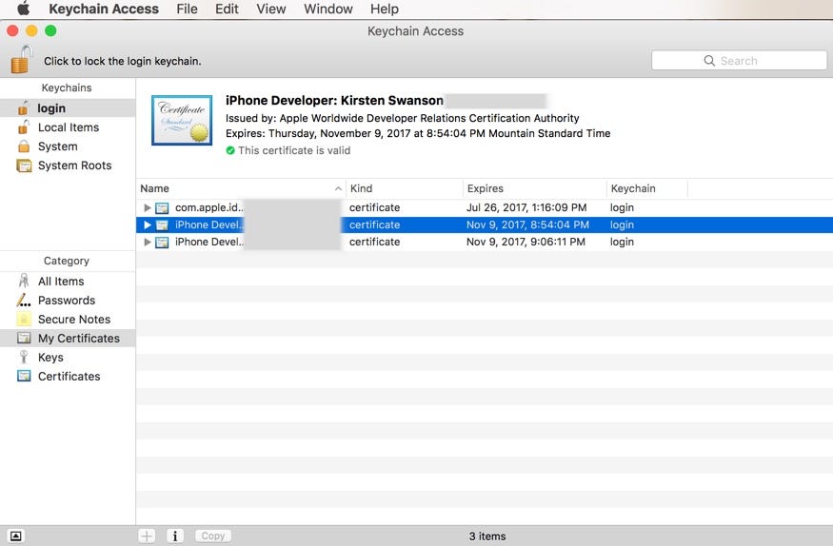Select expiry 'Jul 26, 2017, 1:16:09 PM'

[526, 207]
